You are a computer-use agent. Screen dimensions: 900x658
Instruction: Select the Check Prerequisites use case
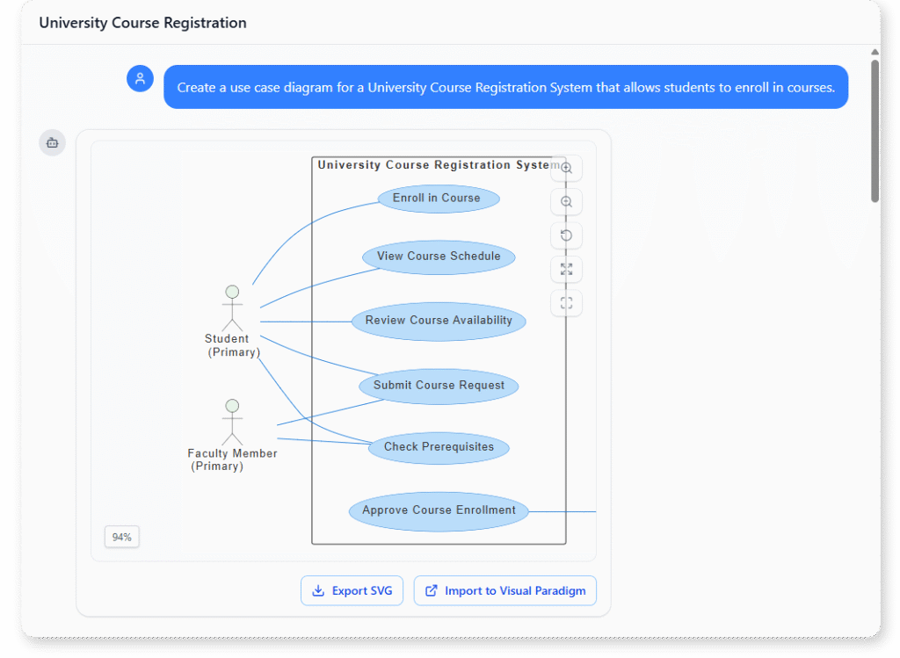(438, 447)
